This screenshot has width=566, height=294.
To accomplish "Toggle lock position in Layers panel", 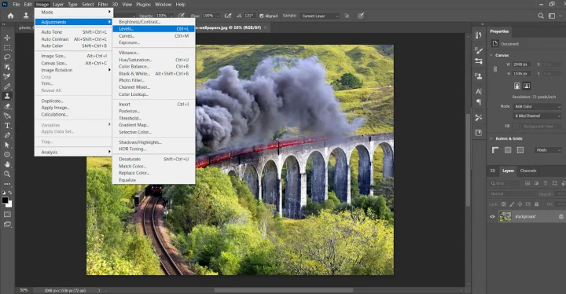I will tap(520, 204).
